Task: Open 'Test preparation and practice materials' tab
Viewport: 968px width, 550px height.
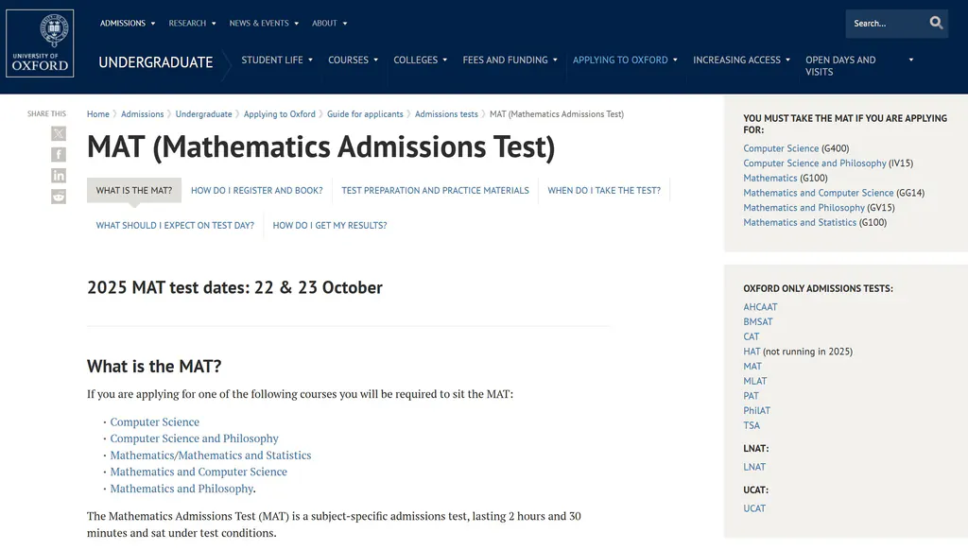Action: 435,191
